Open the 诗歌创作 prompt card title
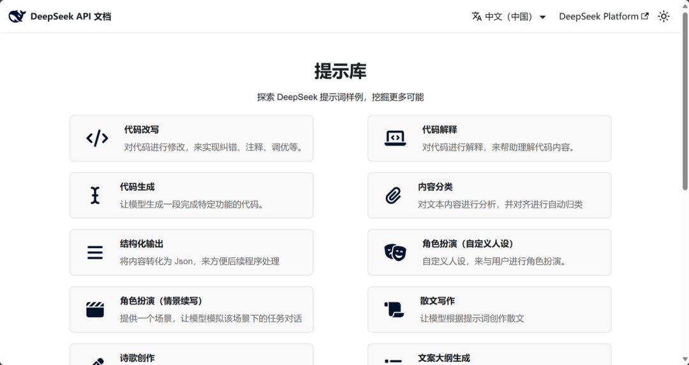 coord(137,359)
